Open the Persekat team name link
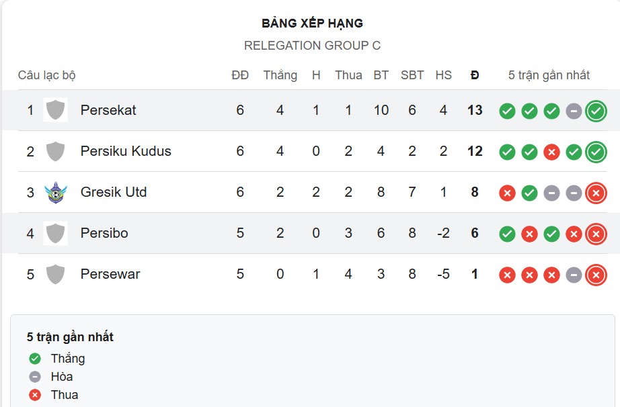Viewport: 620px width, 407px height. point(108,109)
